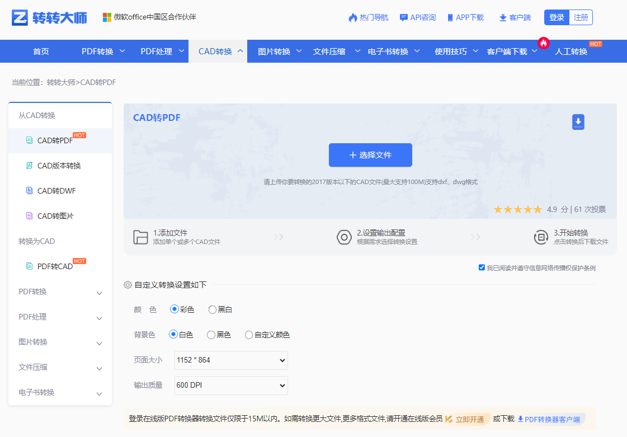627x437 pixels.
Task: Open the 页面大小 dropdown
Action: click(x=230, y=360)
